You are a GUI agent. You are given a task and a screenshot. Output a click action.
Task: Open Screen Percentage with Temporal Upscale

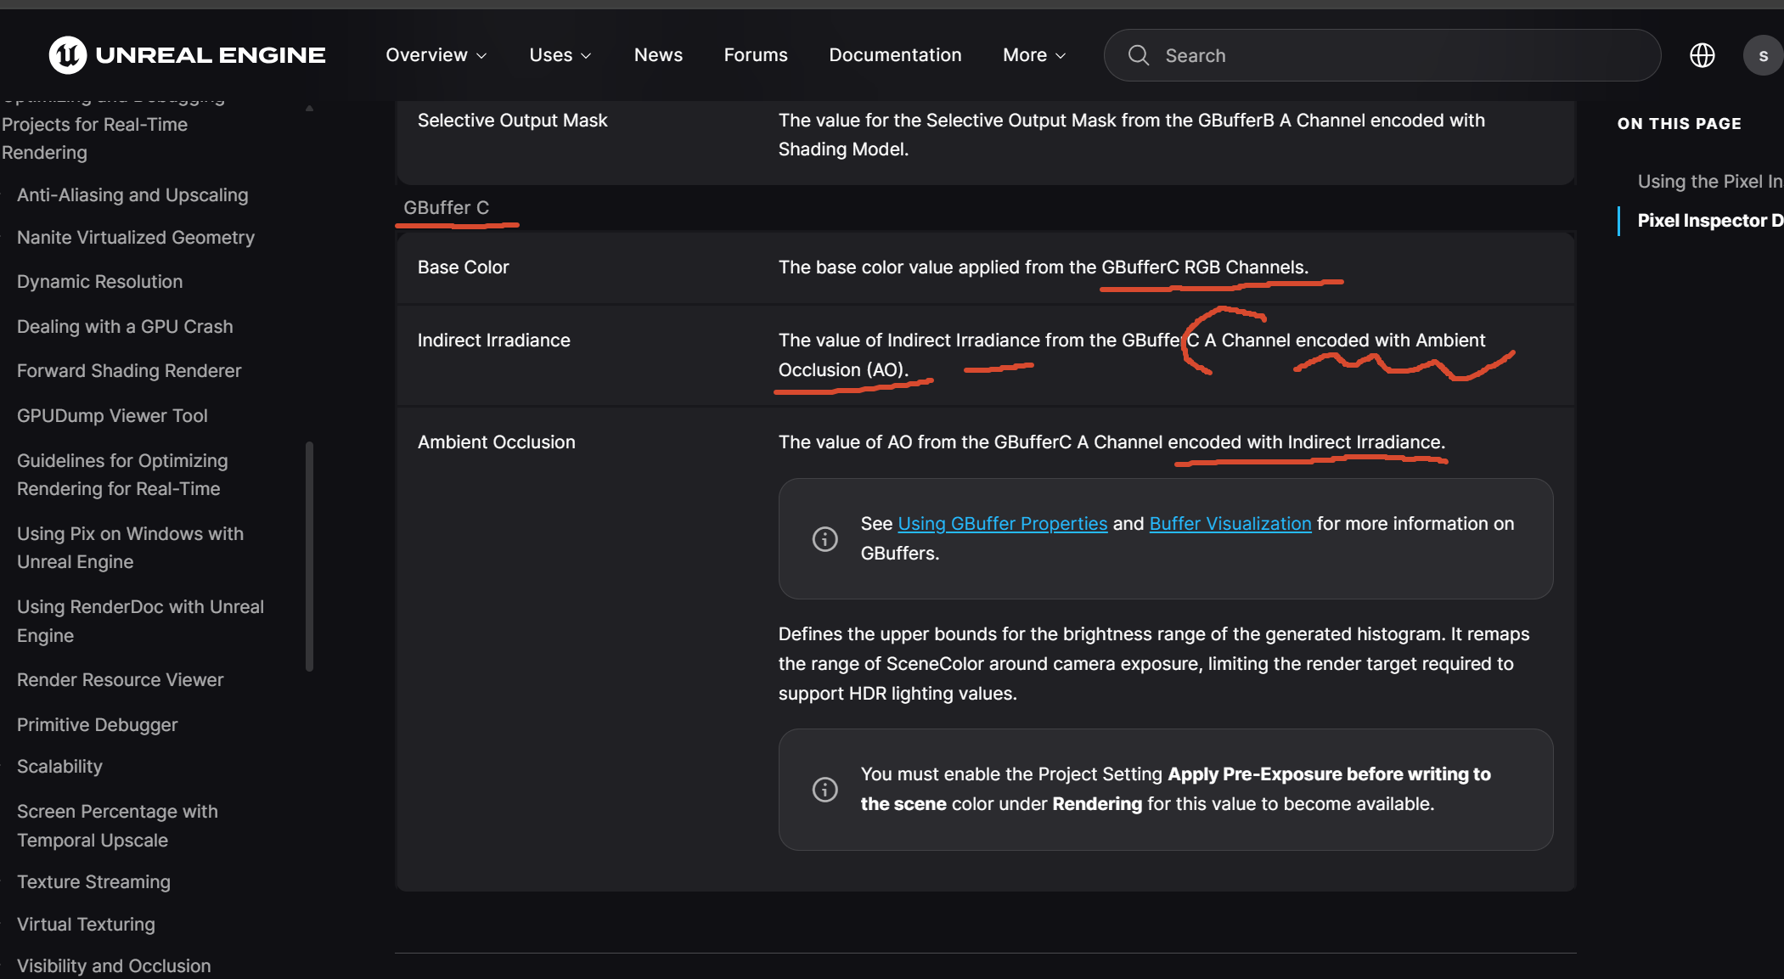tap(117, 825)
